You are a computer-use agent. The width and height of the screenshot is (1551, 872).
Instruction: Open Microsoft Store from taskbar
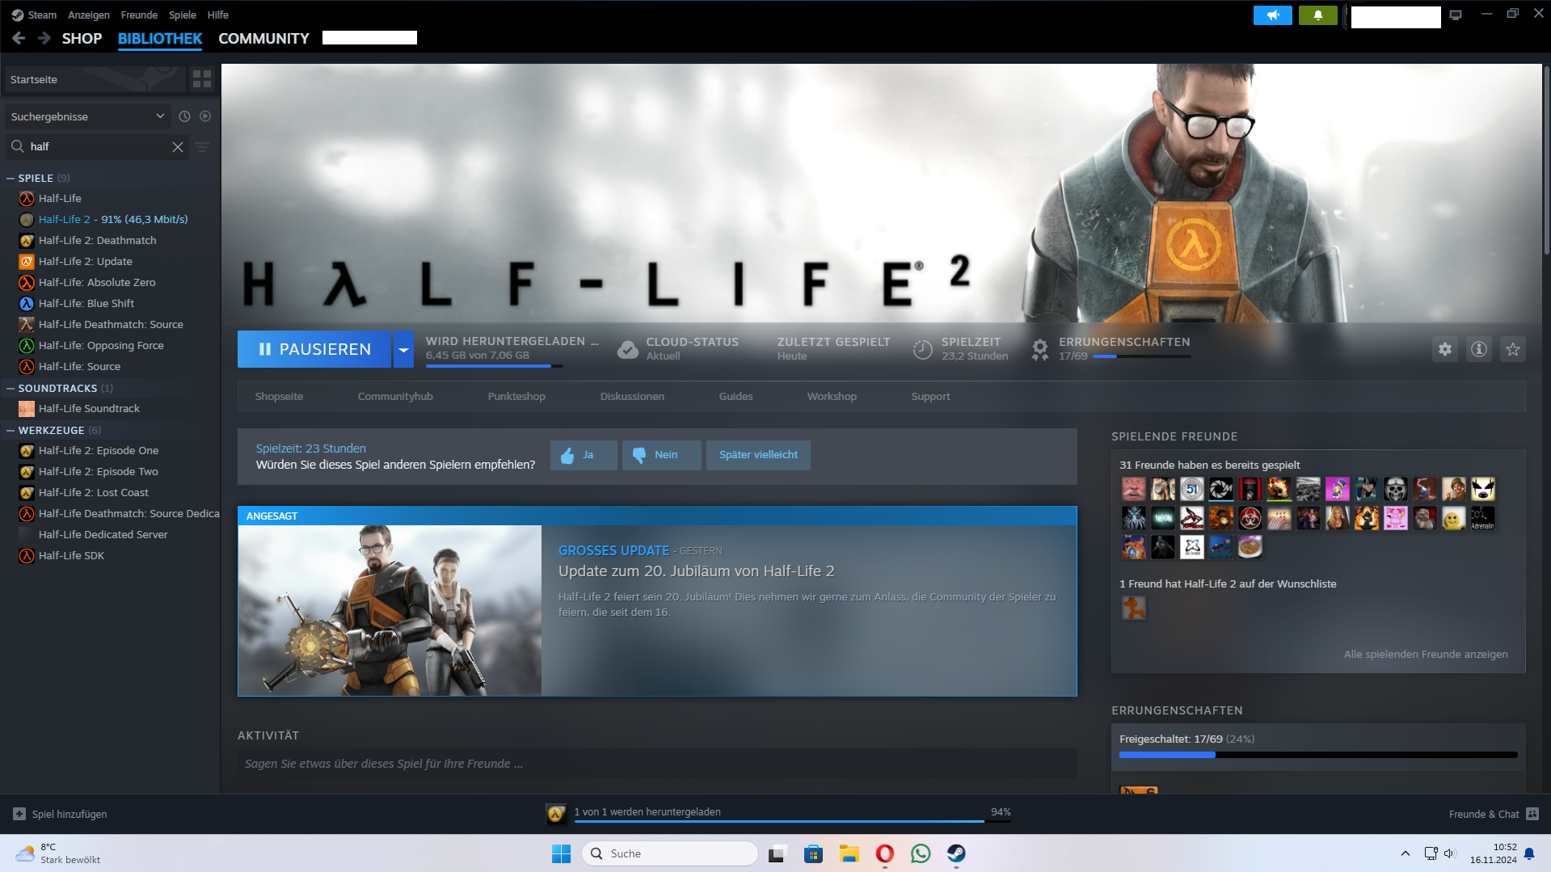pos(813,853)
